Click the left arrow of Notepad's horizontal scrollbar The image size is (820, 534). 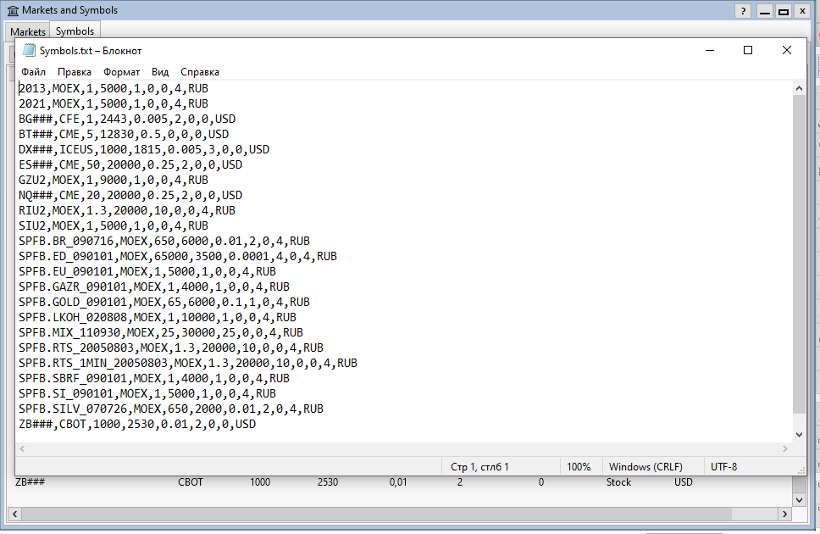21,448
